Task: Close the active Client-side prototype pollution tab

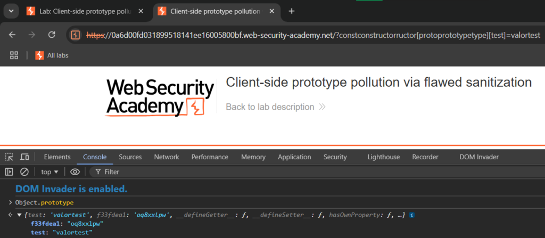Action: (x=272, y=11)
